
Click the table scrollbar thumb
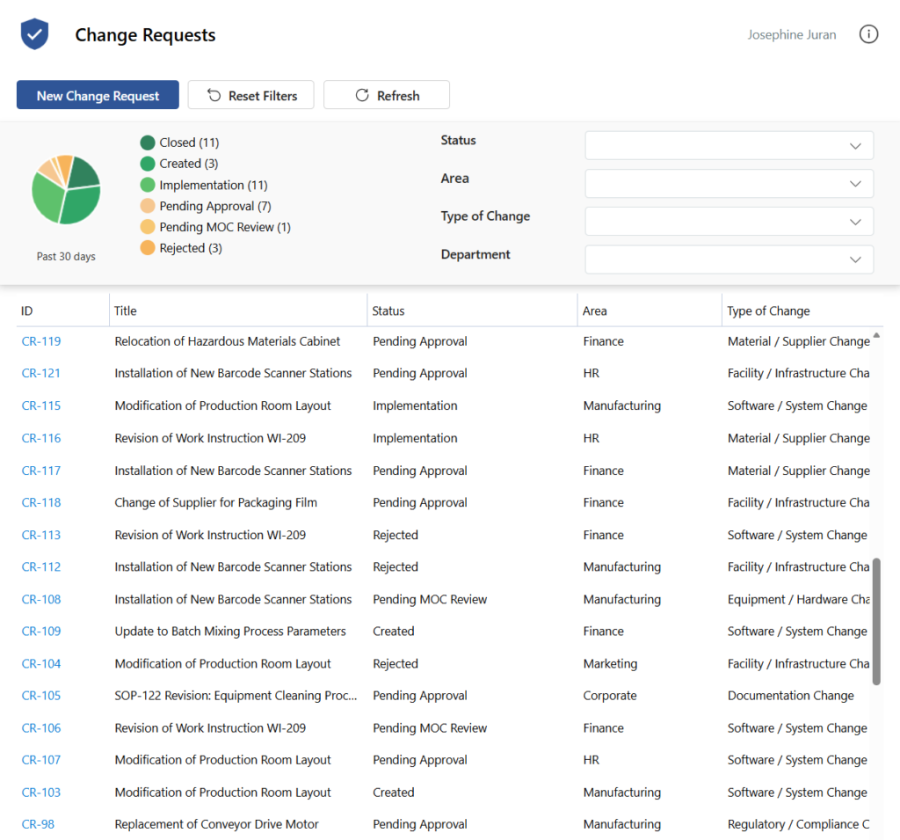pyautogui.click(x=876, y=621)
